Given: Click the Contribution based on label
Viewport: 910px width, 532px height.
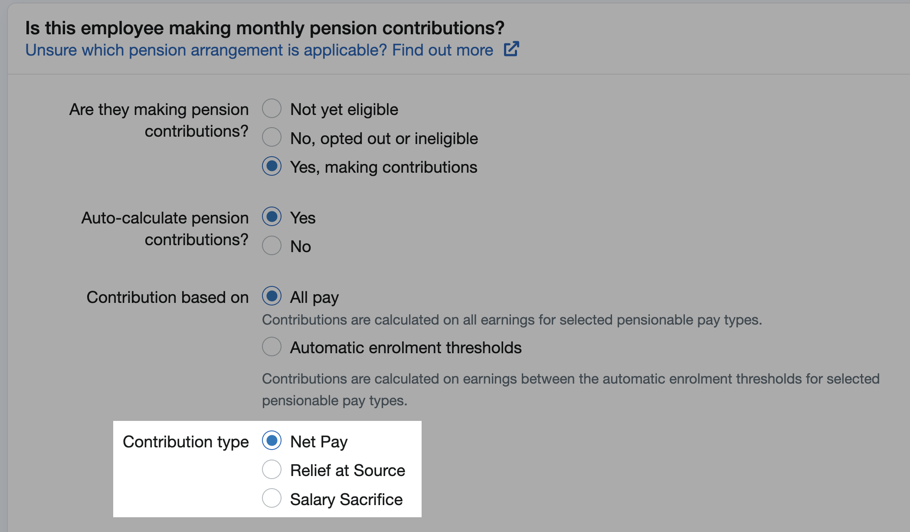Looking at the screenshot, I should [x=167, y=297].
